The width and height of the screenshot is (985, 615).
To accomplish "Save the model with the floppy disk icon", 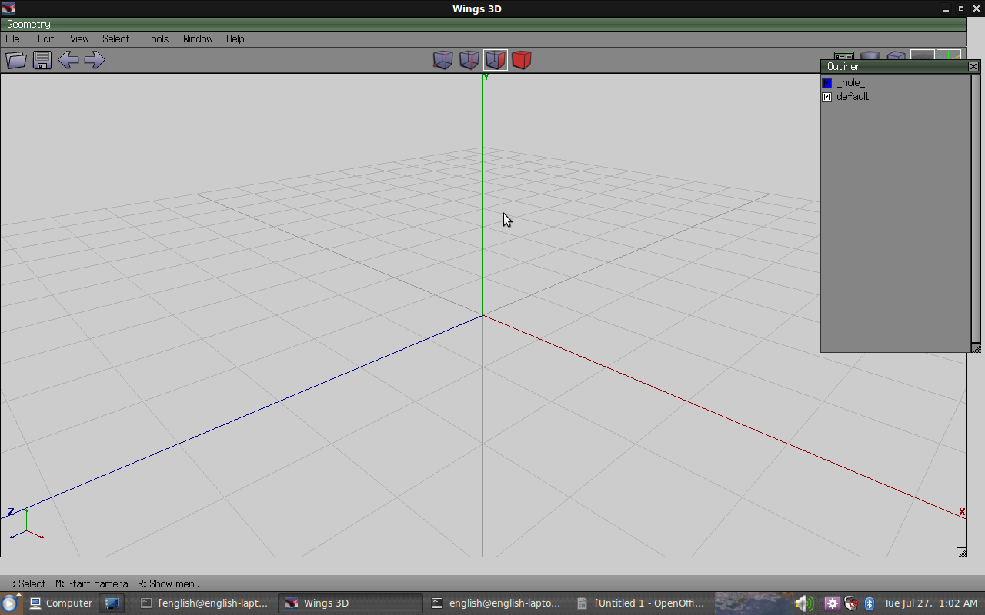I will 42,60.
